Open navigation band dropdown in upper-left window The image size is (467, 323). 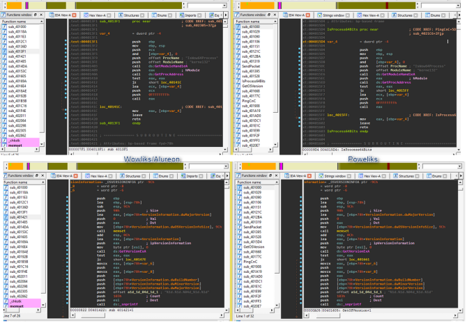224,6
